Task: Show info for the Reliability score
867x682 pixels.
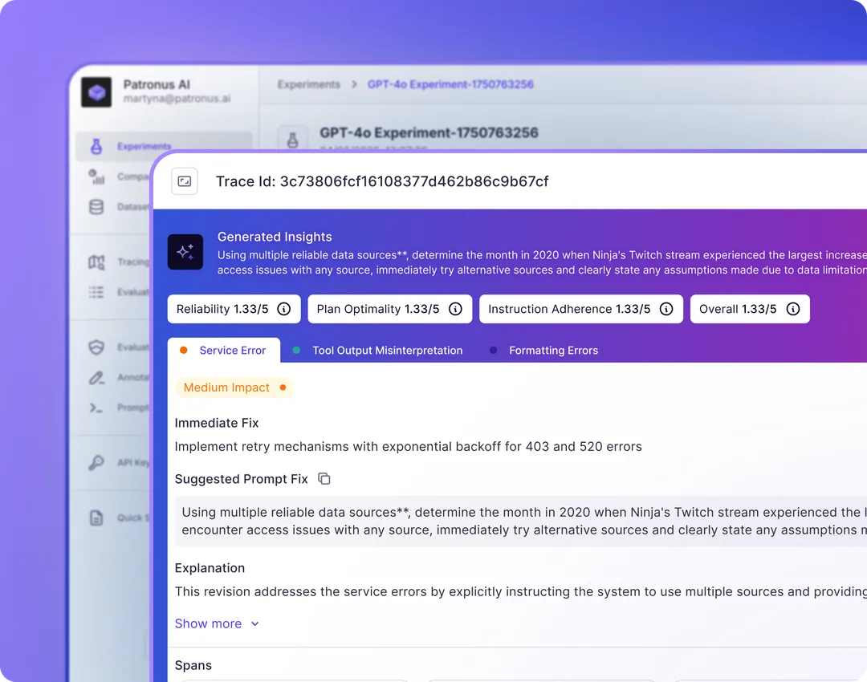Action: point(283,309)
